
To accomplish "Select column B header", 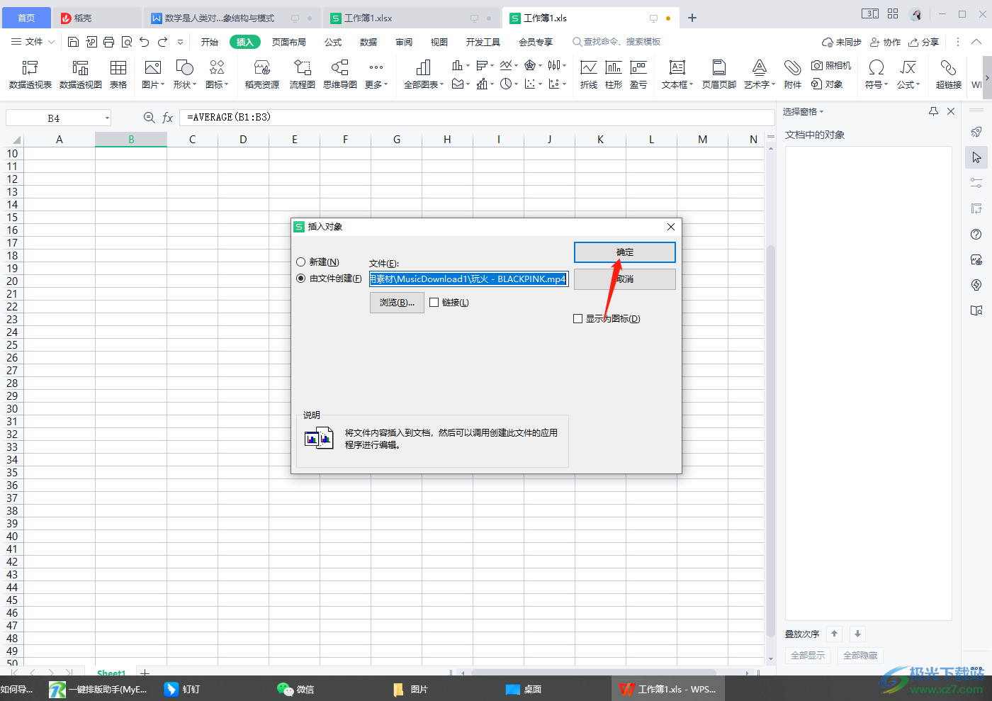I will click(131, 140).
